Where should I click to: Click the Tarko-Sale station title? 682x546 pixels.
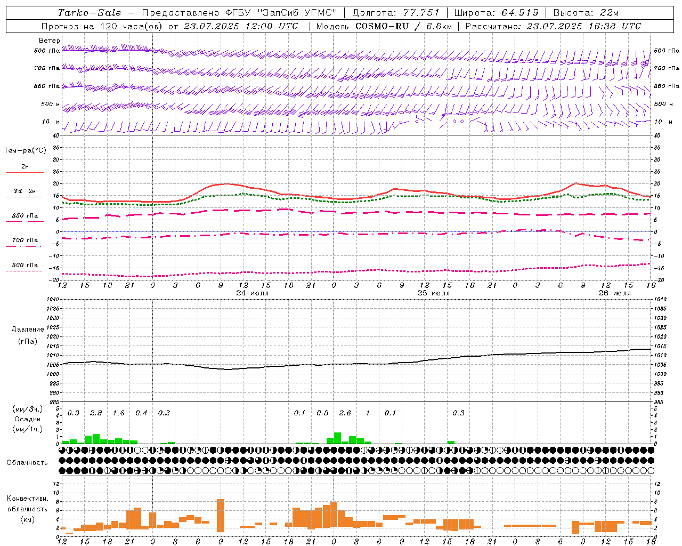(x=89, y=13)
